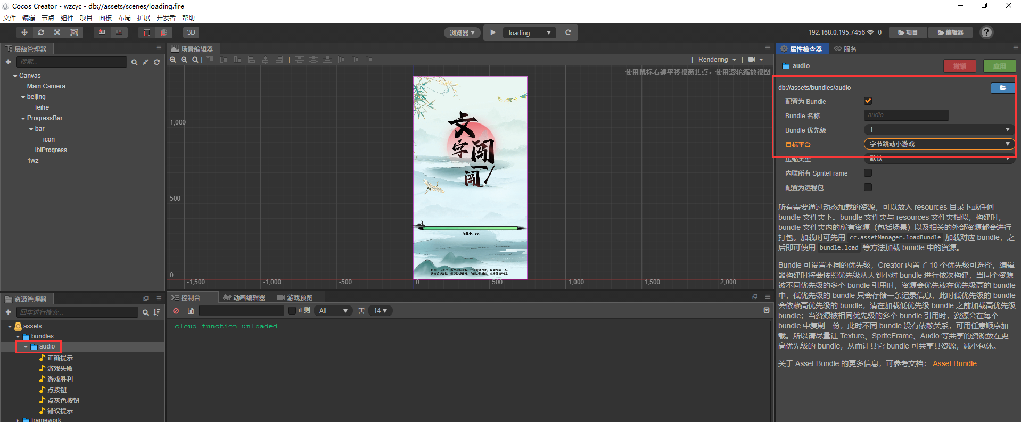Zoom in the scene editor

[173, 60]
